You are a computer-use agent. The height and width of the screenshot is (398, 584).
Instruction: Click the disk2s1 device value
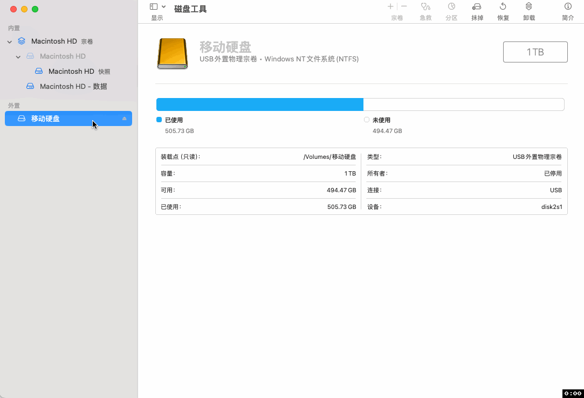tap(552, 207)
